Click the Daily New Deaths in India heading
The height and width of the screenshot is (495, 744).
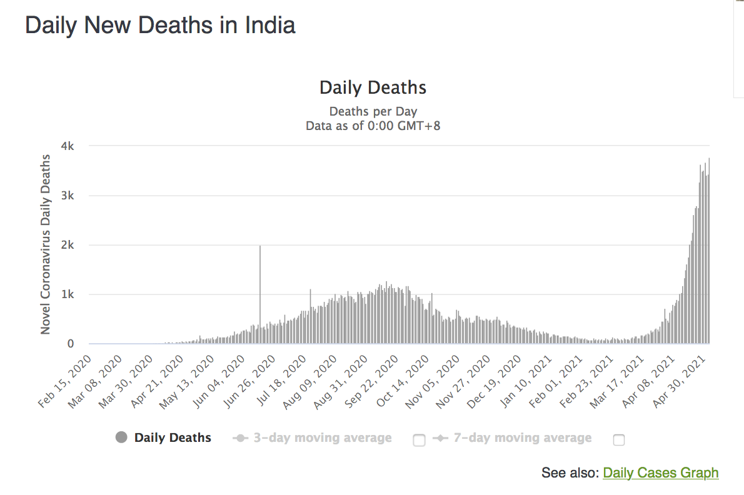click(x=160, y=26)
